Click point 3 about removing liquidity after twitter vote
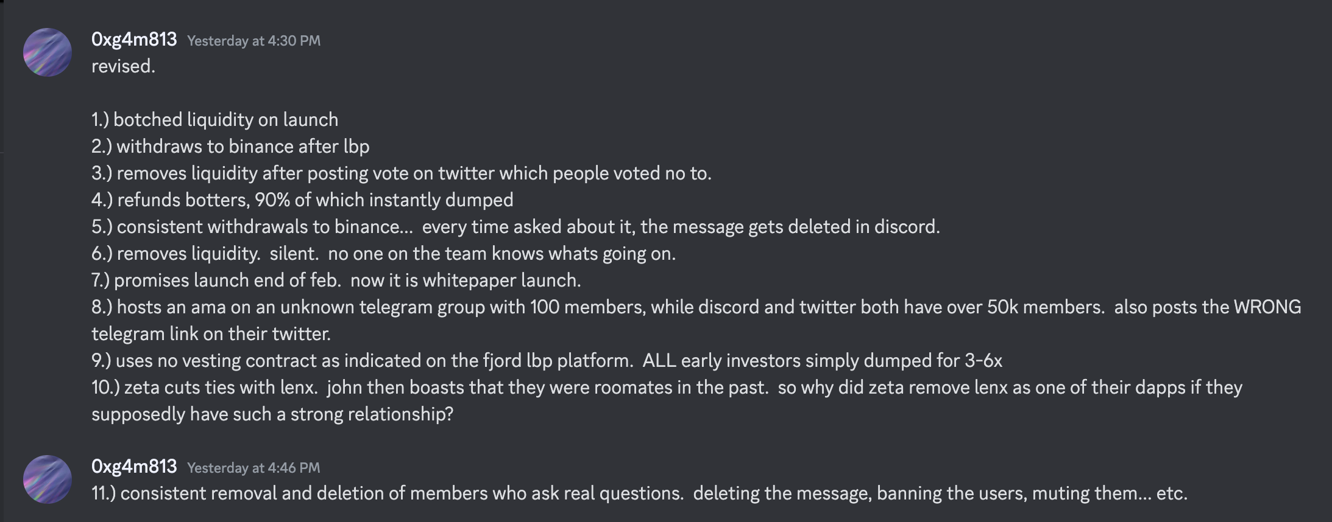This screenshot has width=1332, height=522. click(x=402, y=173)
